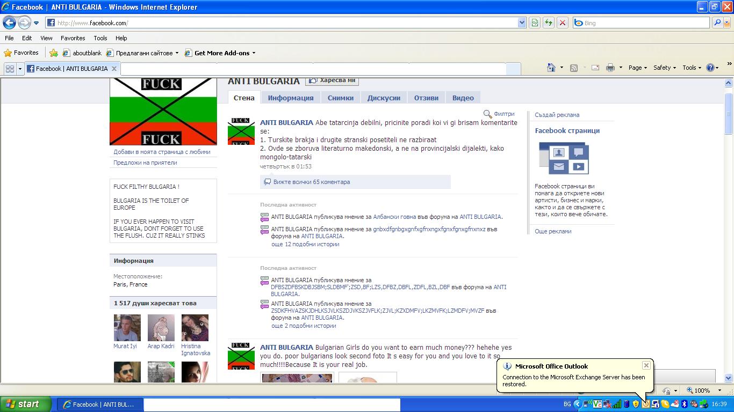Viewport: 734px width, 412px height.
Task: Select the Facebook | ANTI BULGARIA tab
Action: (73, 69)
